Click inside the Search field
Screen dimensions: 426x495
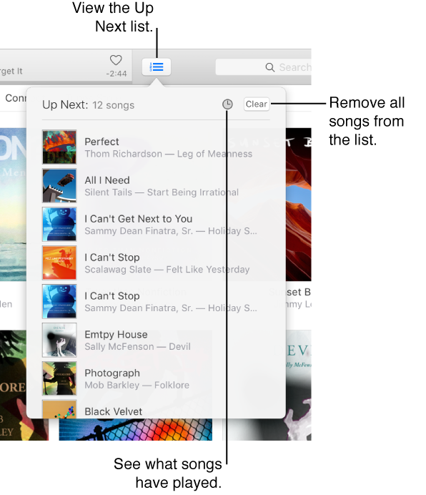tap(263, 67)
